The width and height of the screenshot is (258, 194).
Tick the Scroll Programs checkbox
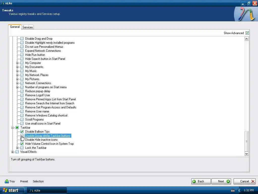[22, 119]
